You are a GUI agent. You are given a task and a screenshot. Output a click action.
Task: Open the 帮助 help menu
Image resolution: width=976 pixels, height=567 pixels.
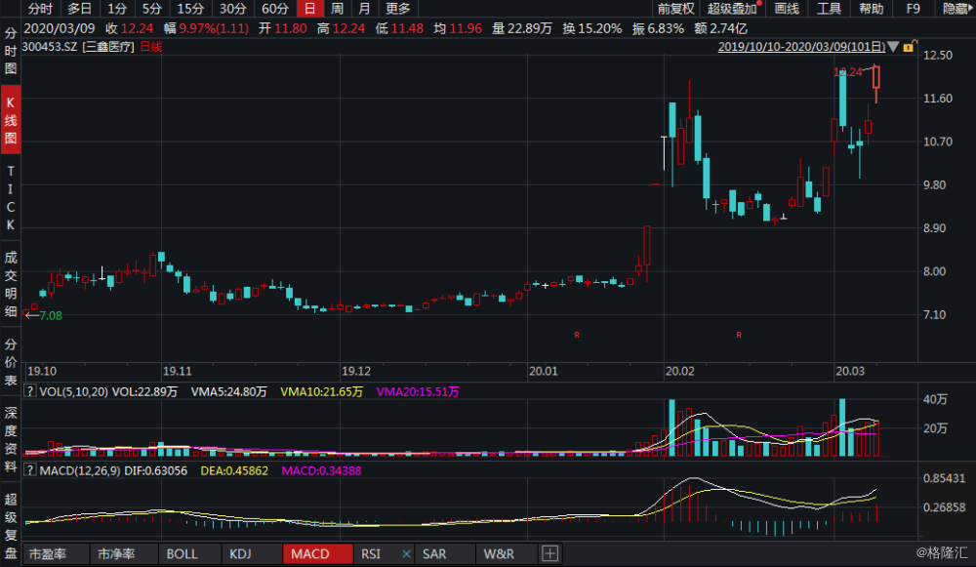click(872, 8)
